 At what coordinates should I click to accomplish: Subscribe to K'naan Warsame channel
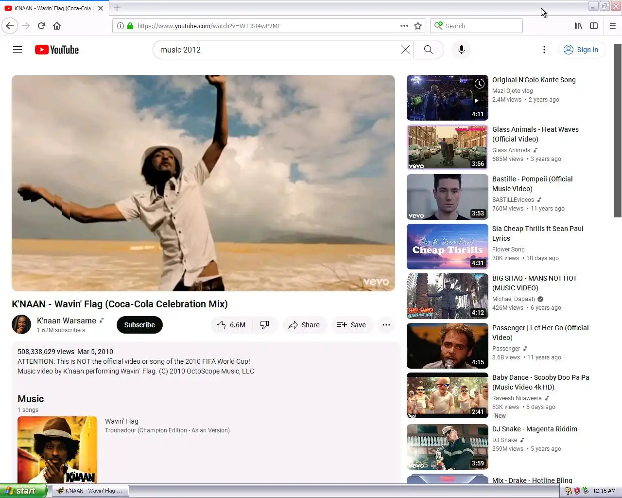pyautogui.click(x=139, y=325)
